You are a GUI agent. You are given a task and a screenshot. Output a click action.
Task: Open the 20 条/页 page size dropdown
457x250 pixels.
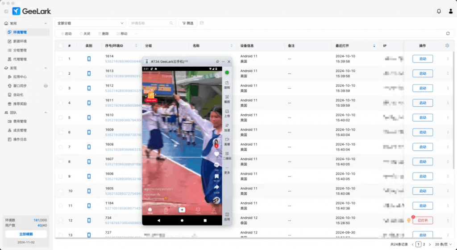pyautogui.click(x=442, y=244)
